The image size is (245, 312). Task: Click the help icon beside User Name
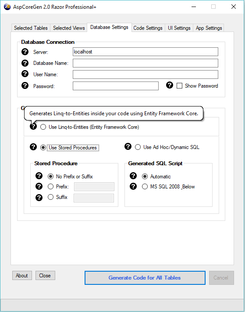coord(25,74)
